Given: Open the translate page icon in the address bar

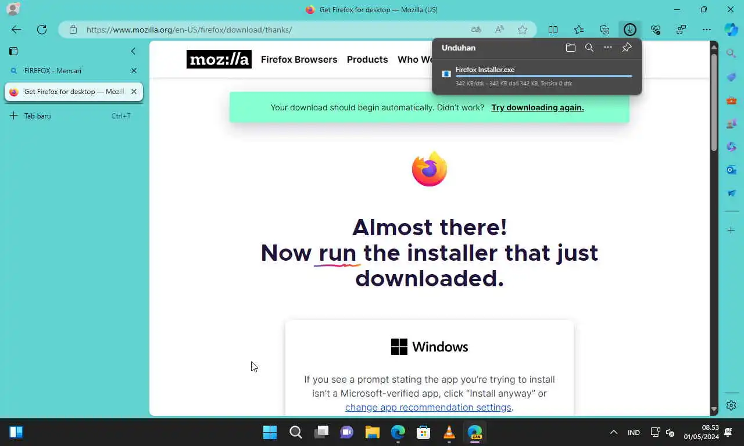Looking at the screenshot, I should [476, 30].
